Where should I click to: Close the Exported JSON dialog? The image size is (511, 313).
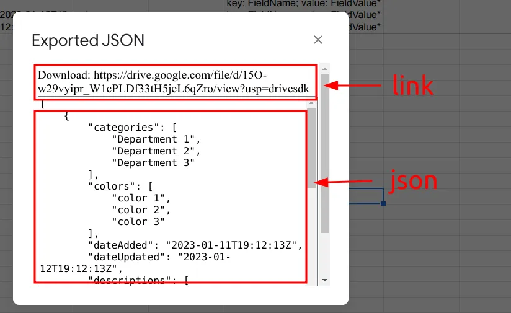click(x=318, y=40)
